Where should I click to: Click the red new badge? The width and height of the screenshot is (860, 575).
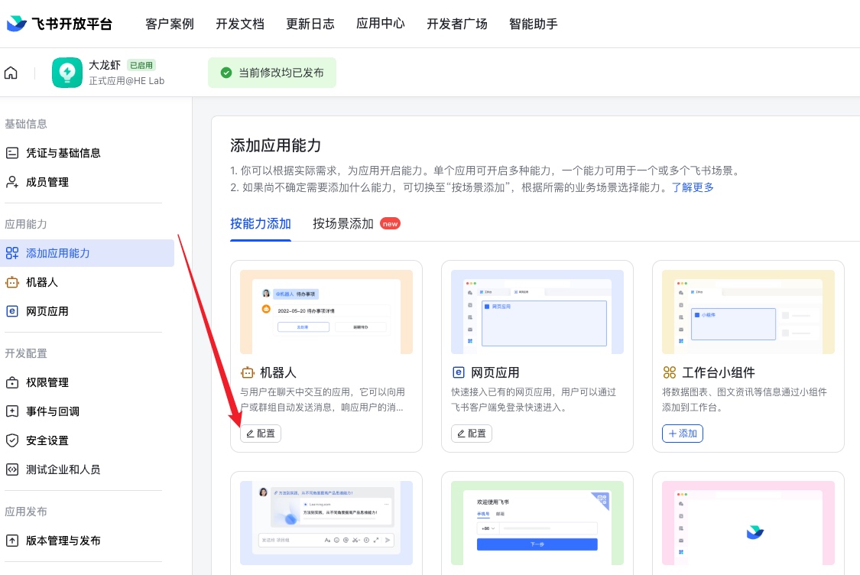click(390, 224)
